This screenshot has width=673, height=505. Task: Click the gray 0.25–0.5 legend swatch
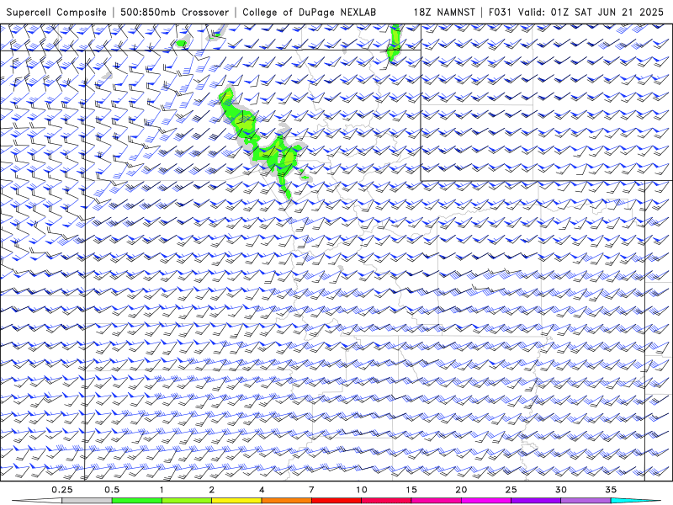point(87,501)
